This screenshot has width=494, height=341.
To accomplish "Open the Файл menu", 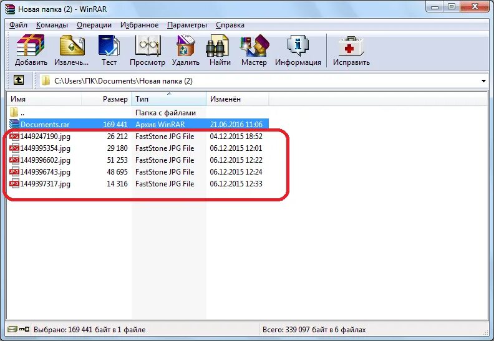I will [x=18, y=25].
